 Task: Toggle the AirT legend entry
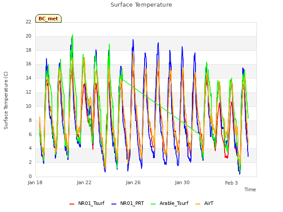click(x=205, y=203)
